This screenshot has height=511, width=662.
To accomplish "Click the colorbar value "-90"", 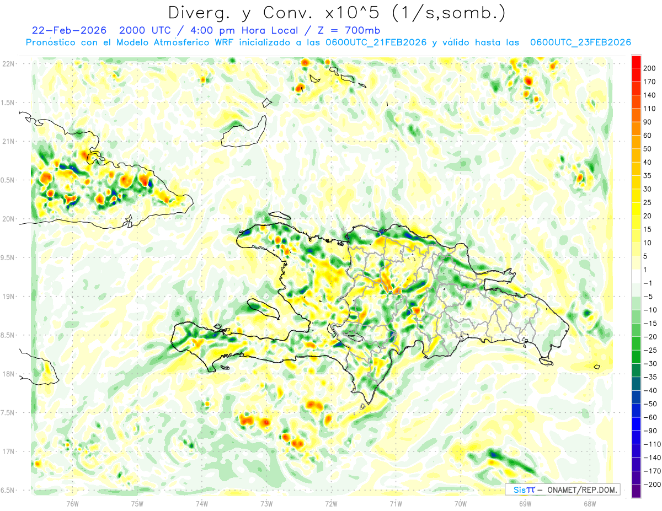I will [x=650, y=431].
